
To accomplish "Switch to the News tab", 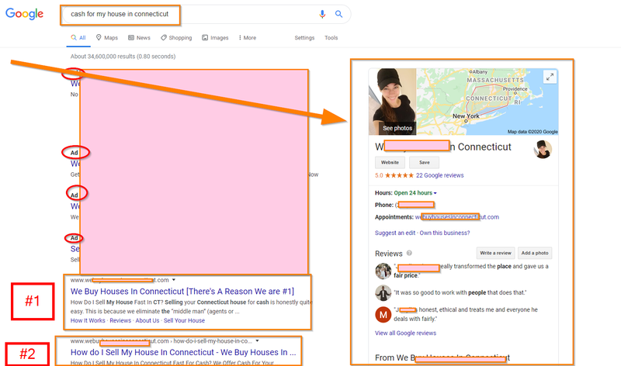I will click(x=139, y=38).
